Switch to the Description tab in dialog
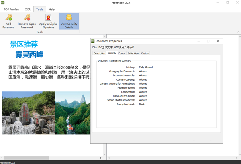241x164 pixels. (x=99, y=53)
